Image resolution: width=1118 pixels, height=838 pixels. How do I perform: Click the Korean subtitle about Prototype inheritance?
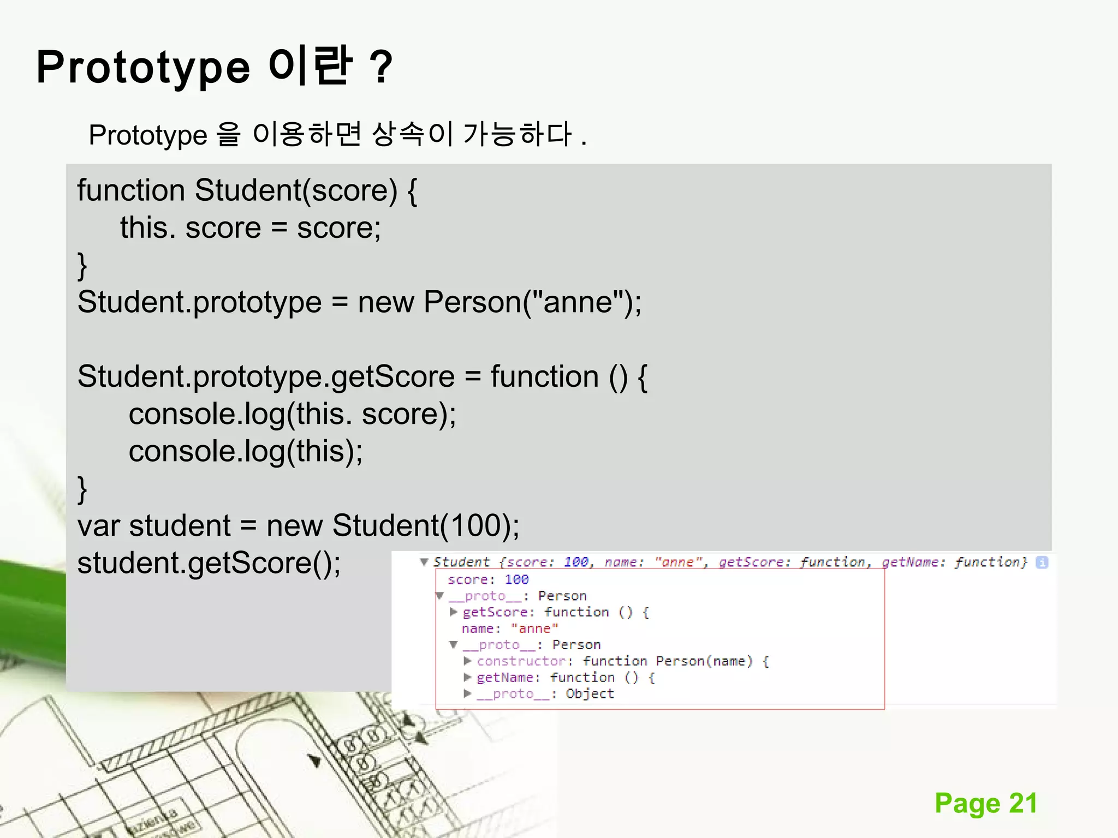coord(337,134)
